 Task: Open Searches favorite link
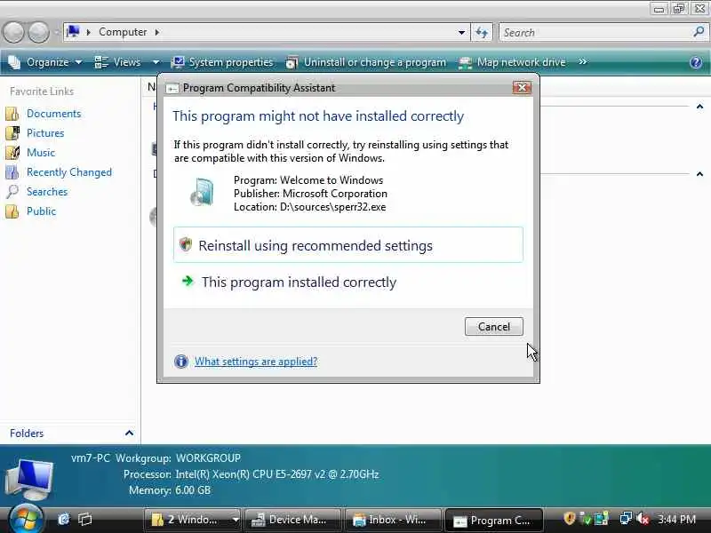coord(47,192)
